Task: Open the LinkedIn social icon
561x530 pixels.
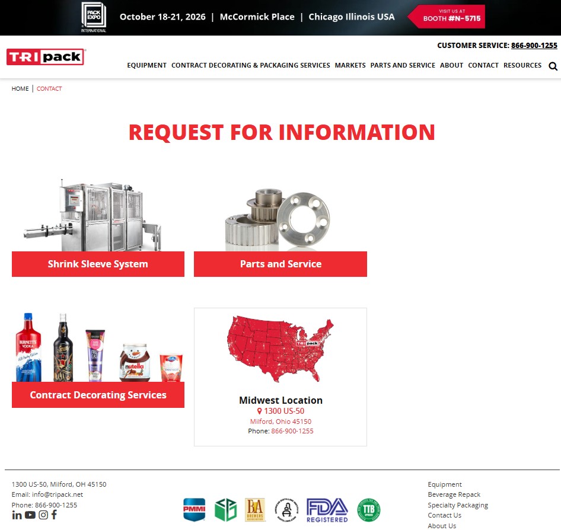Action: 17,515
